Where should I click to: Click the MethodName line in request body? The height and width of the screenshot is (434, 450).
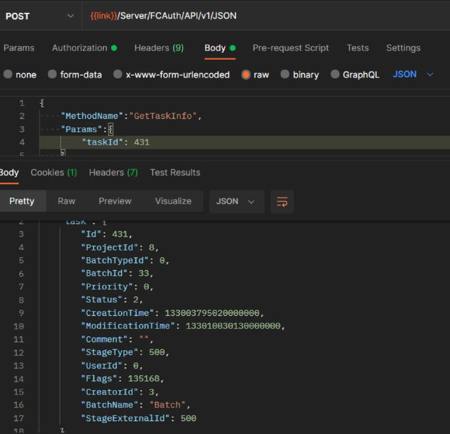[131, 116]
